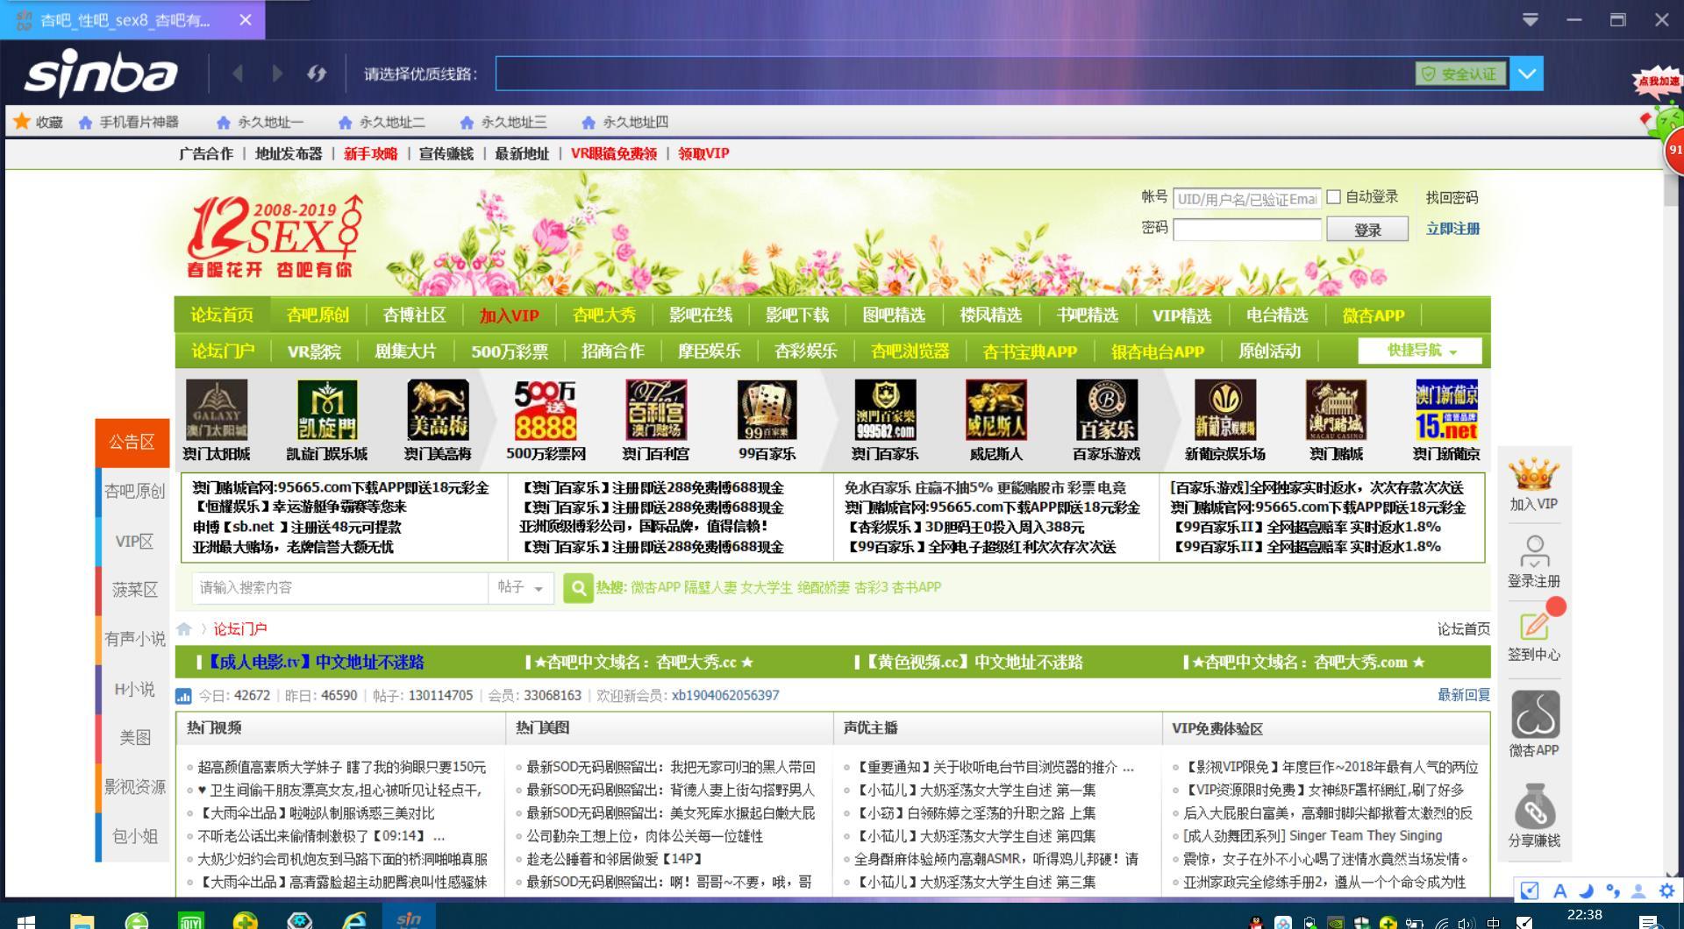Viewport: 1684px width, 929px height.
Task: Toggle the 自动登录 checkbox
Action: (x=1334, y=197)
